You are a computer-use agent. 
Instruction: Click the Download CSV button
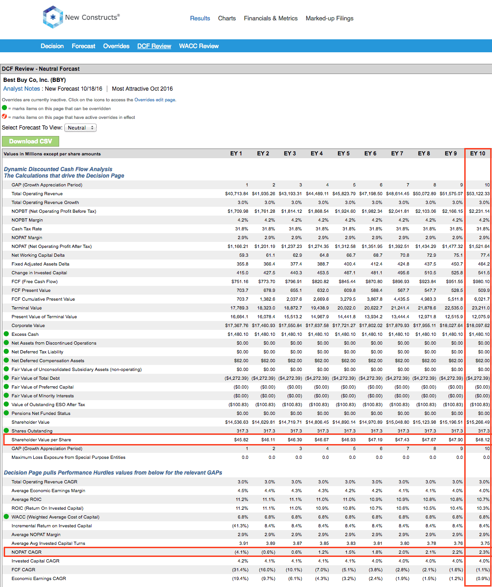coord(31,141)
